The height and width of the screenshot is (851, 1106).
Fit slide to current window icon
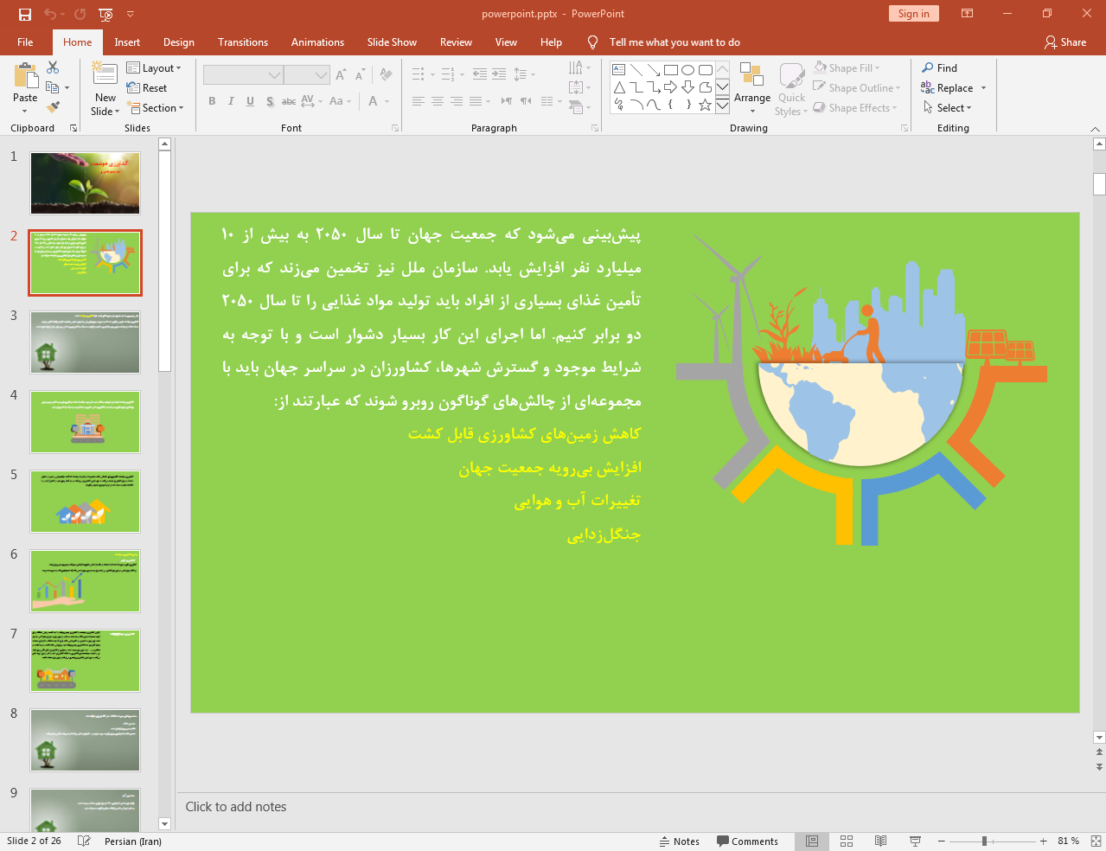click(x=1096, y=841)
